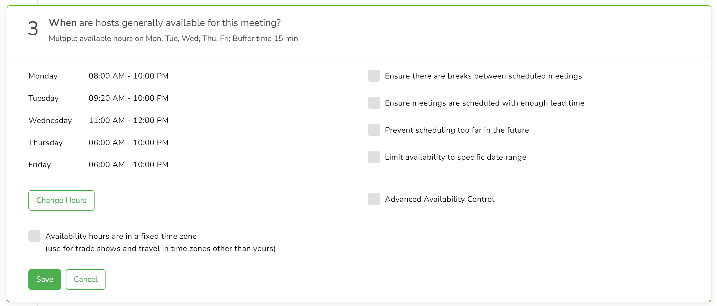
Task: Select Tuesday's 09:20 AM - 10:00 PM hours
Action: pyautogui.click(x=128, y=98)
